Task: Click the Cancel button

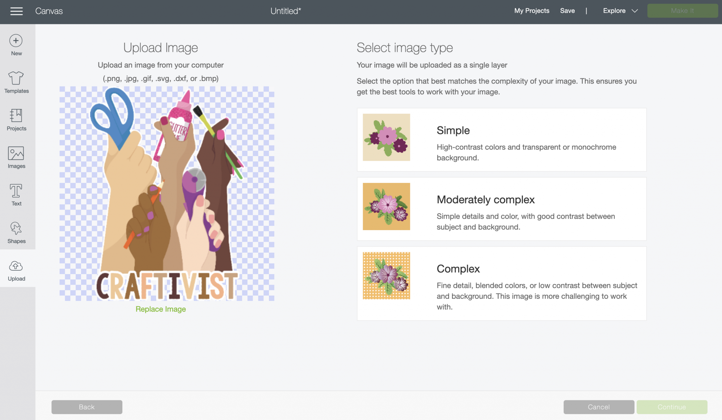Action: point(599,407)
